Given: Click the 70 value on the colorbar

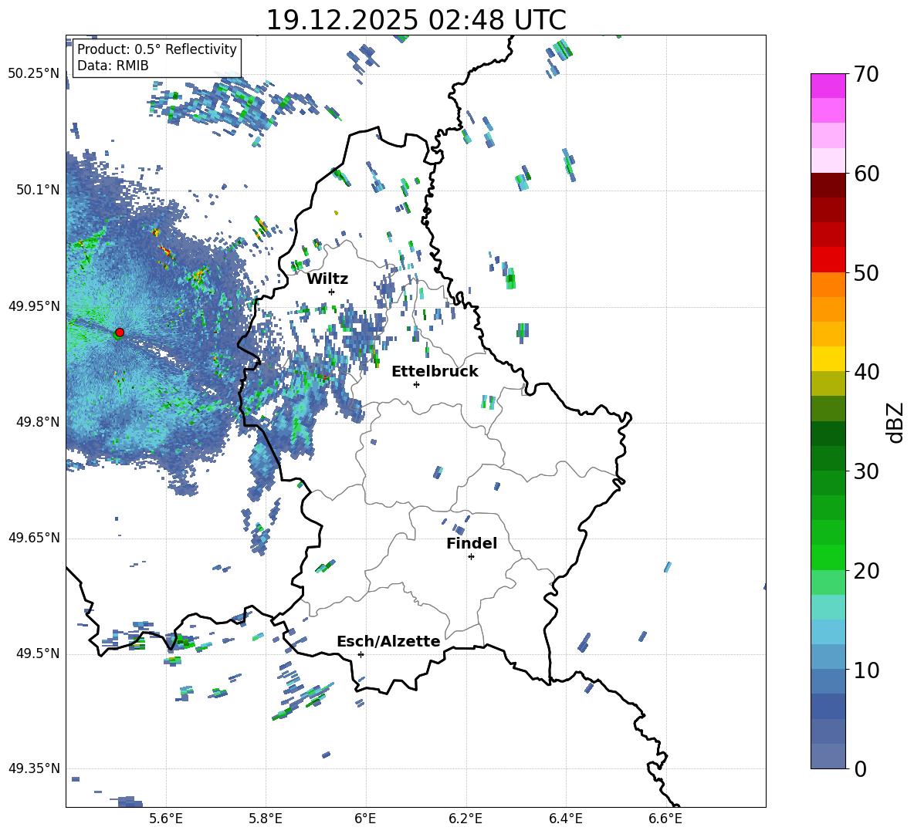Looking at the screenshot, I should [x=865, y=74].
